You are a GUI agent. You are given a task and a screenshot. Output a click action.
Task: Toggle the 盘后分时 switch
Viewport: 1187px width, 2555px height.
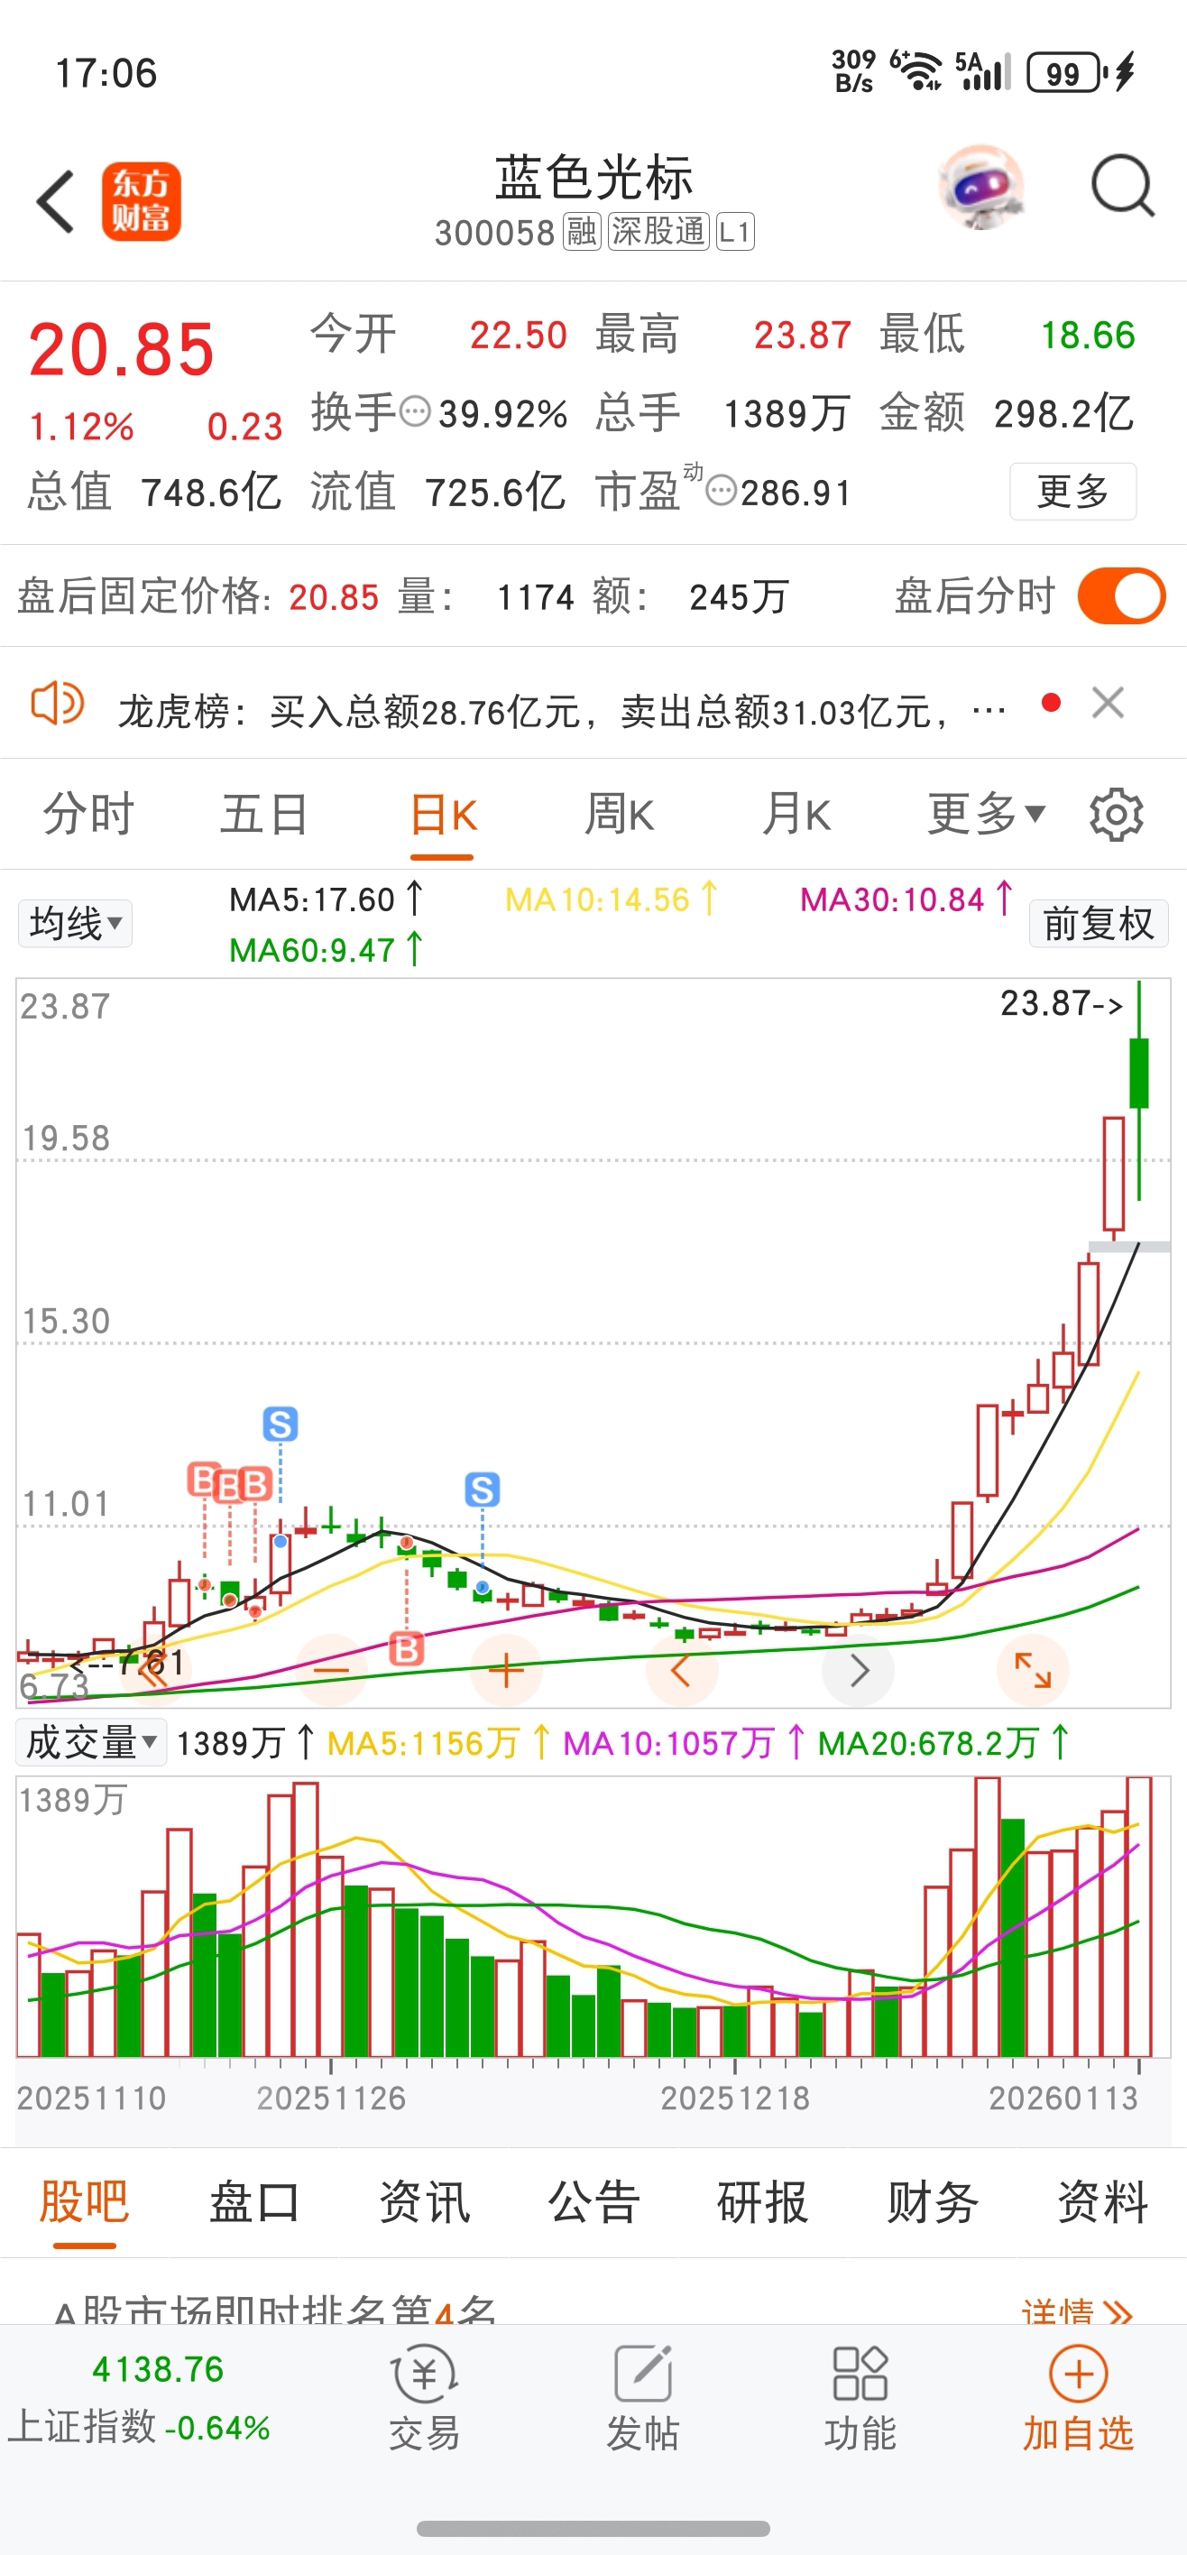(1123, 596)
